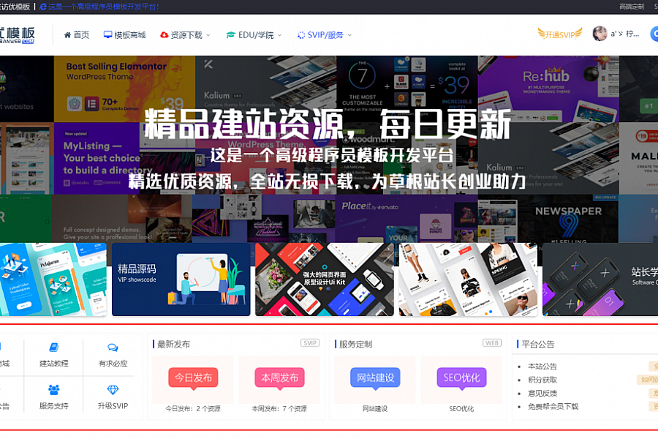658x439 pixels.
Task: Click the 今日发布: 2 个资源 text
Action: coord(193,409)
